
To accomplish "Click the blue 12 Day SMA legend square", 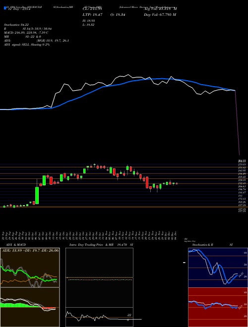I will tap(5, 8).
